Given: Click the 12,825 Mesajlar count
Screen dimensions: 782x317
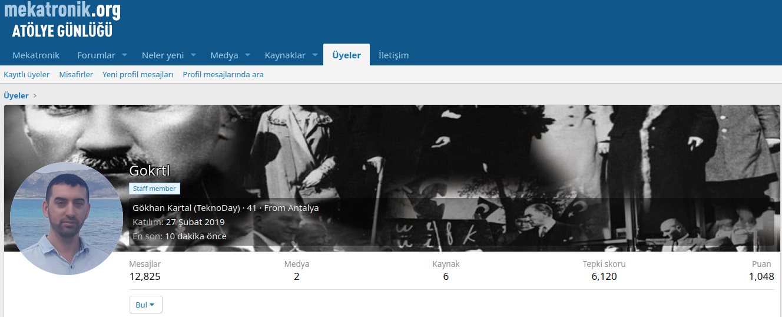Looking at the screenshot, I should (145, 277).
